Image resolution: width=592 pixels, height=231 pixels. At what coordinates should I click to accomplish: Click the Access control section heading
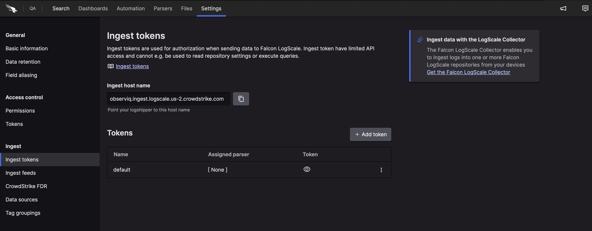click(24, 97)
